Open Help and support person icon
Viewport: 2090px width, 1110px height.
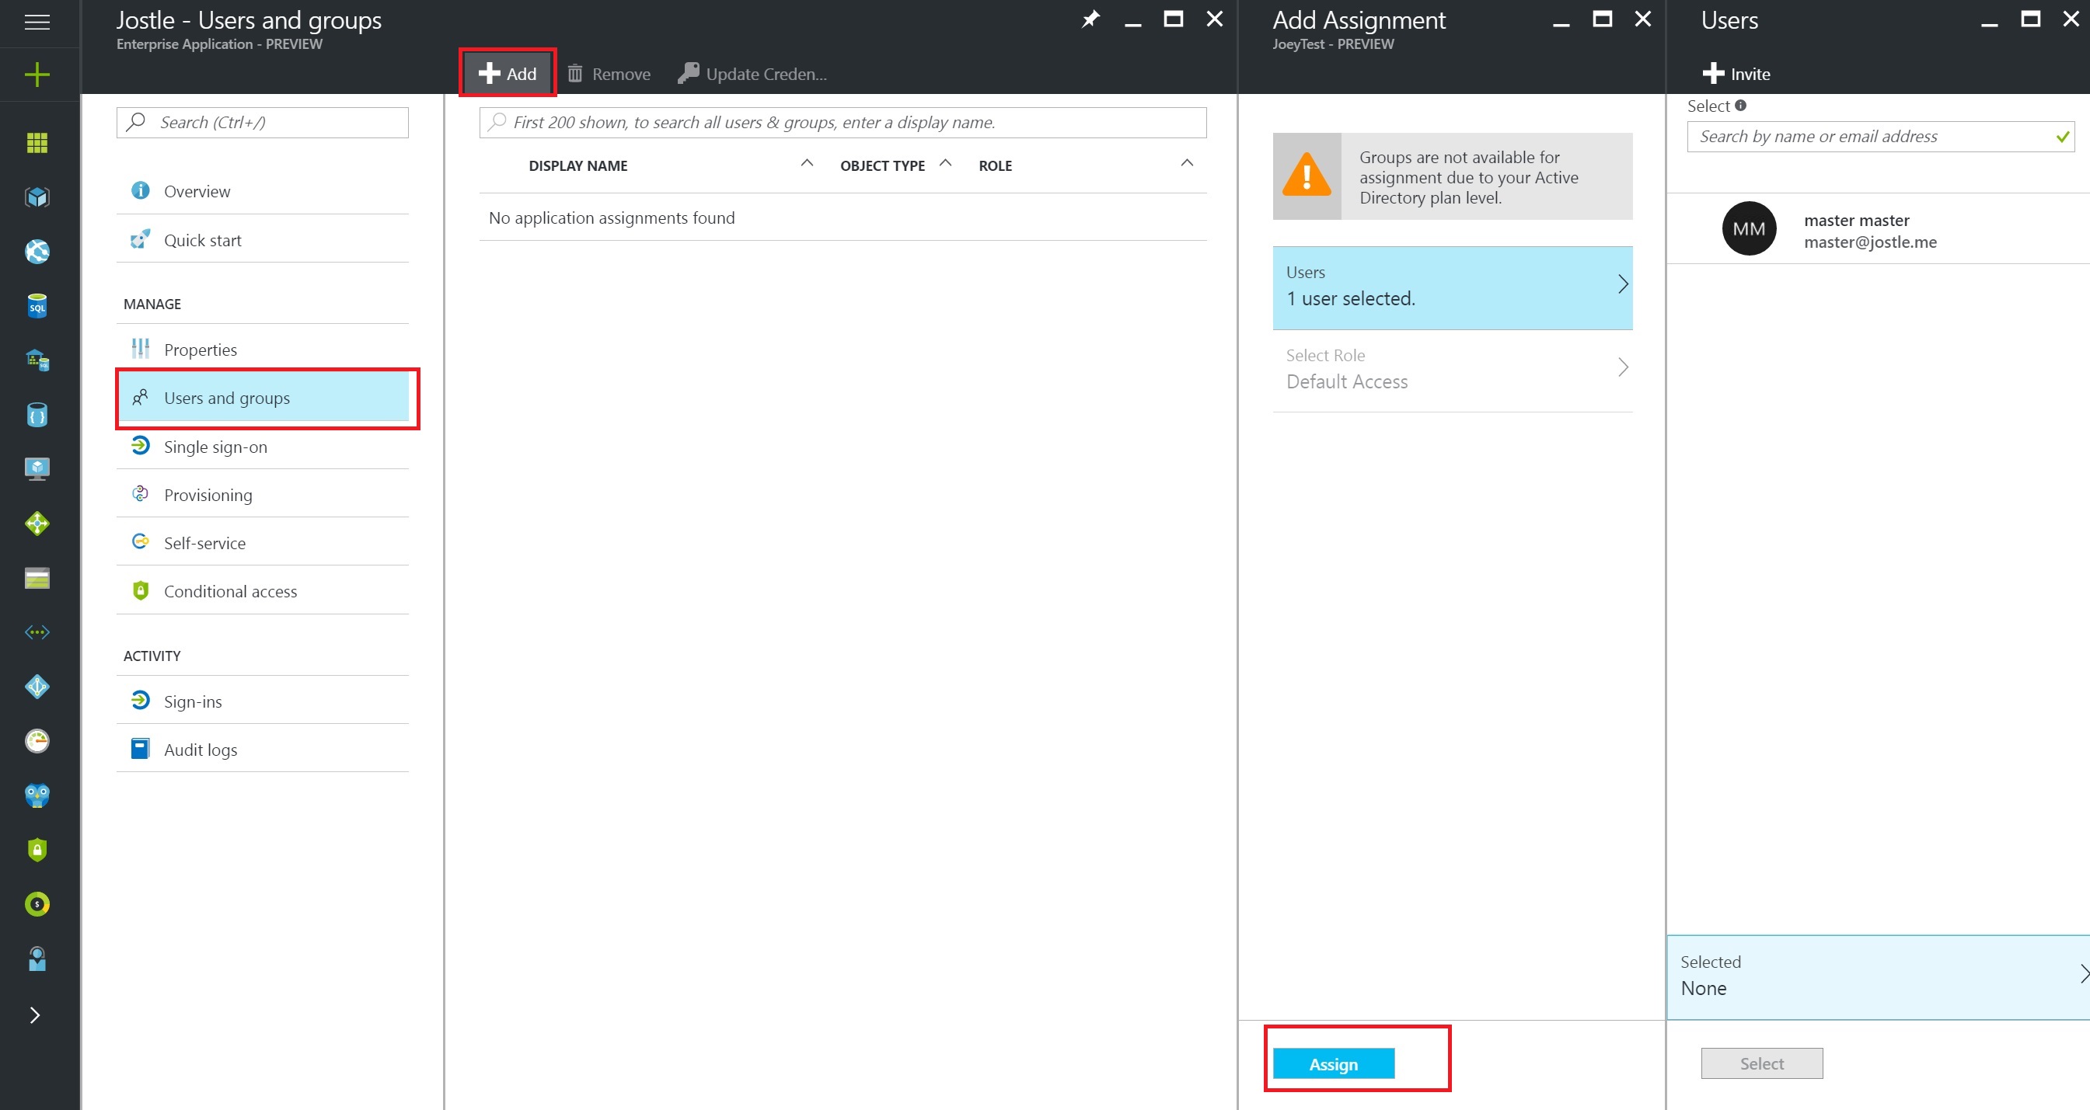[x=37, y=959]
